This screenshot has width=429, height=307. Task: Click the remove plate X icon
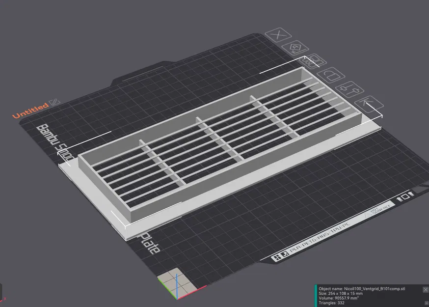[x=278, y=35]
